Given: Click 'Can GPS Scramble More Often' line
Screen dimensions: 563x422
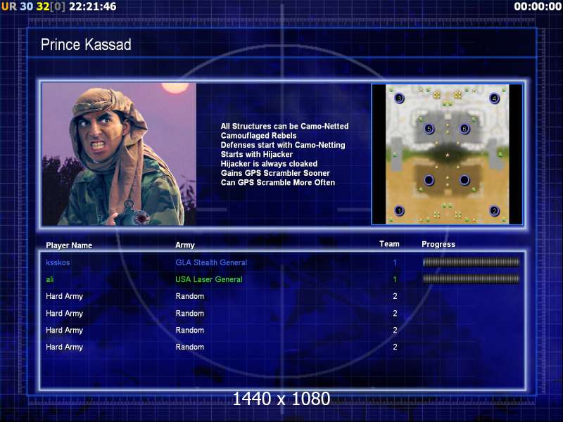Looking at the screenshot, I should pyautogui.click(x=278, y=182).
